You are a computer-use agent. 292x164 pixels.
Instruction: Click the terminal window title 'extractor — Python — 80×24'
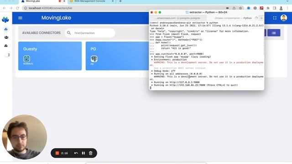[208, 12]
